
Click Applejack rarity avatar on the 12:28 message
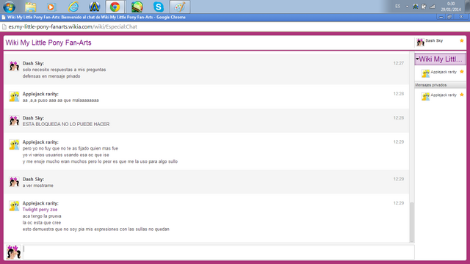14,96
